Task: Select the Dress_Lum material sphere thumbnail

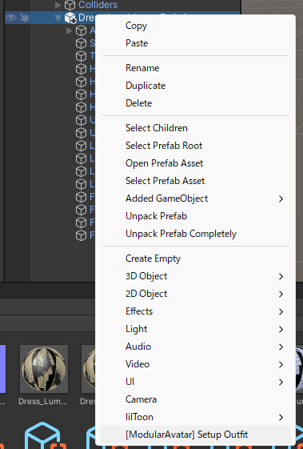Action: point(44,369)
